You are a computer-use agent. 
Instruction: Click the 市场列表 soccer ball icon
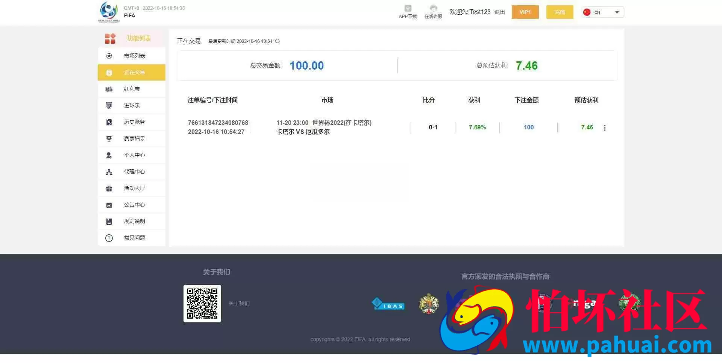pyautogui.click(x=109, y=56)
